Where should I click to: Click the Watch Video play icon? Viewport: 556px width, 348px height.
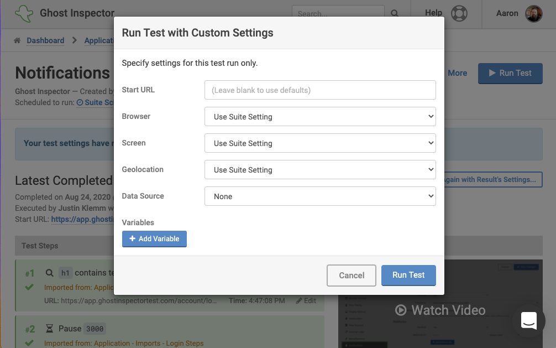point(400,310)
